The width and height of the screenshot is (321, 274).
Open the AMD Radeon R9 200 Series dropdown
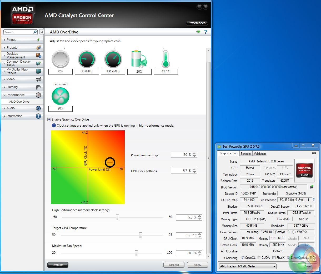pyautogui.click(x=248, y=266)
